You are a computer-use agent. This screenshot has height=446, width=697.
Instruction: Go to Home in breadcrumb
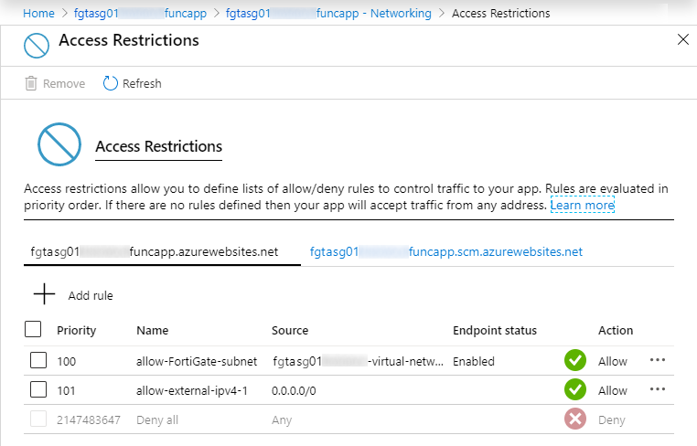[x=38, y=14]
